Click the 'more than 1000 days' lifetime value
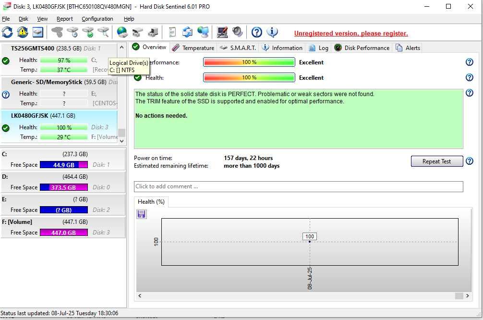 point(252,166)
